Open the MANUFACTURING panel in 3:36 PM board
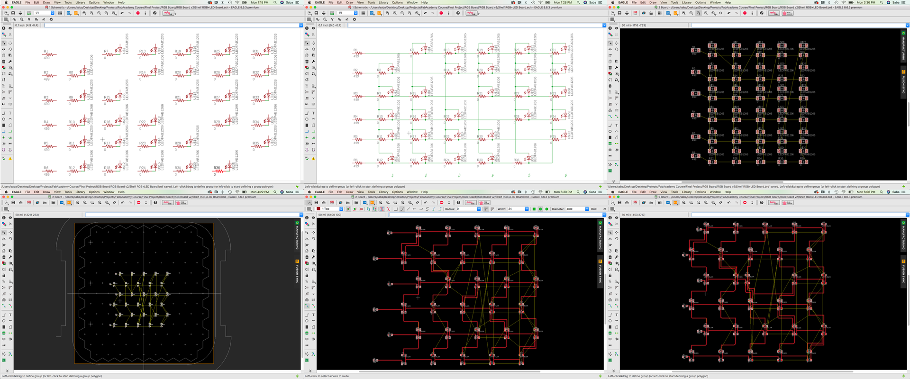 click(903, 46)
